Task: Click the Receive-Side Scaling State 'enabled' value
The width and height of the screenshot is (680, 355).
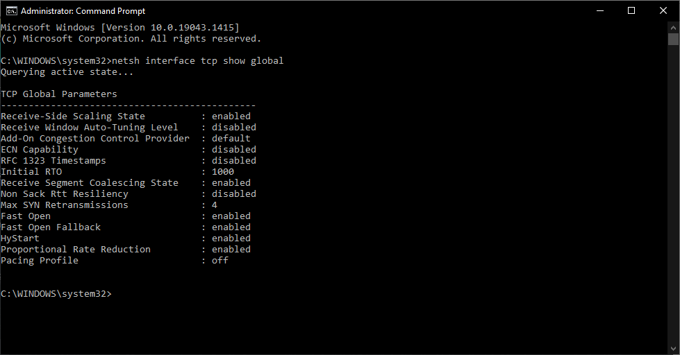Action: click(x=231, y=116)
